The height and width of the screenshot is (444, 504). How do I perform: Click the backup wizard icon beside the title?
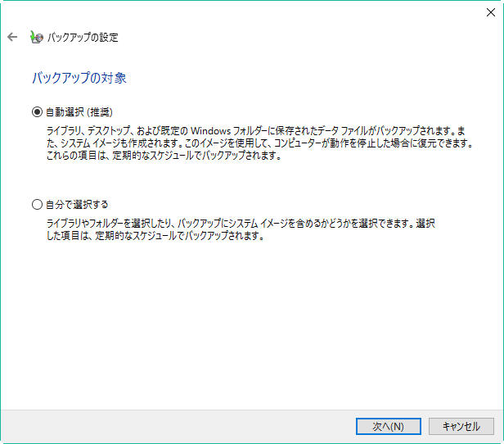(37, 37)
